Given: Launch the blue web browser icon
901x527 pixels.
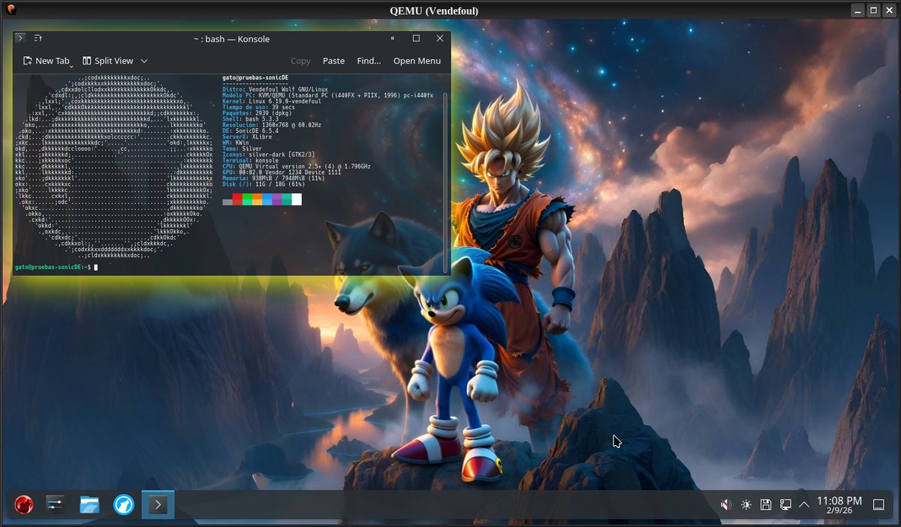Looking at the screenshot, I should [123, 505].
